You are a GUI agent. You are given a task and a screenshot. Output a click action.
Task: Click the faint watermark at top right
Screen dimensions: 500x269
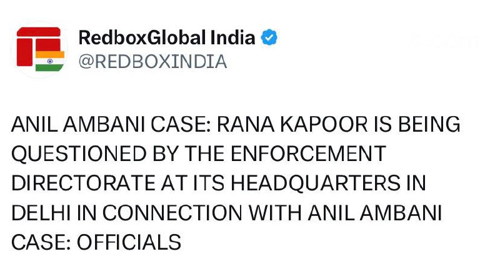click(444, 41)
